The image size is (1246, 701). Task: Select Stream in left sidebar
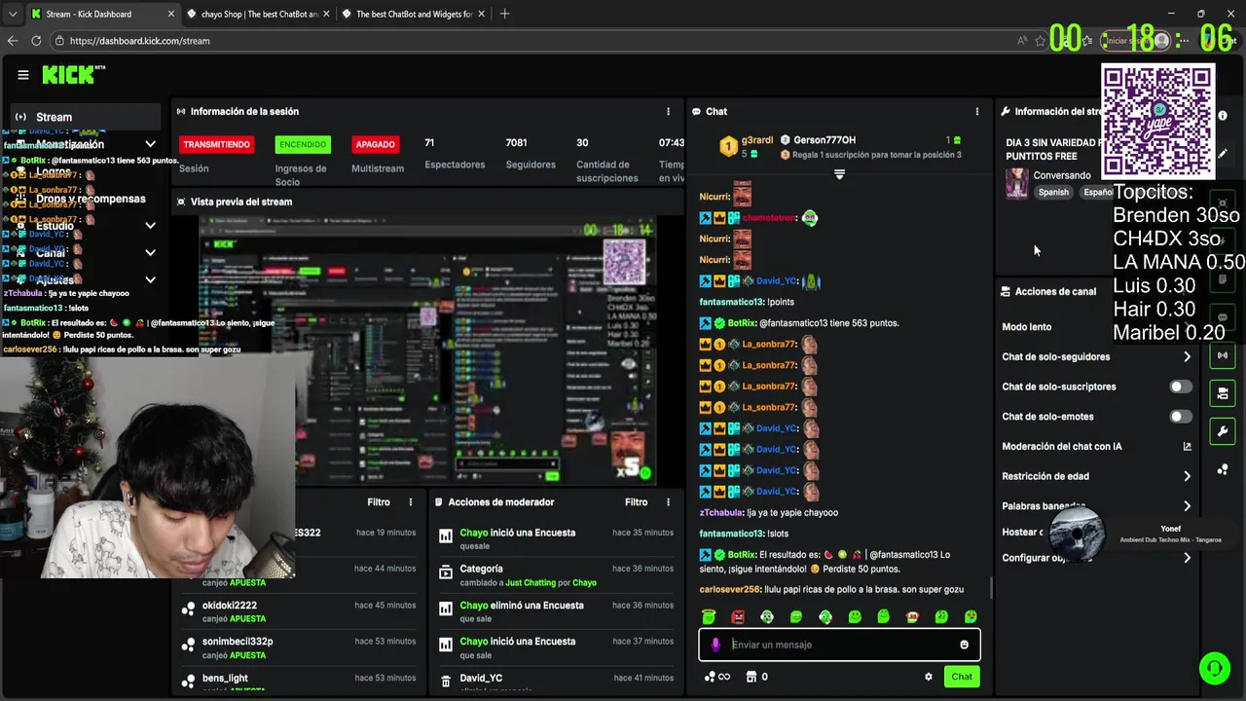pyautogui.click(x=86, y=117)
